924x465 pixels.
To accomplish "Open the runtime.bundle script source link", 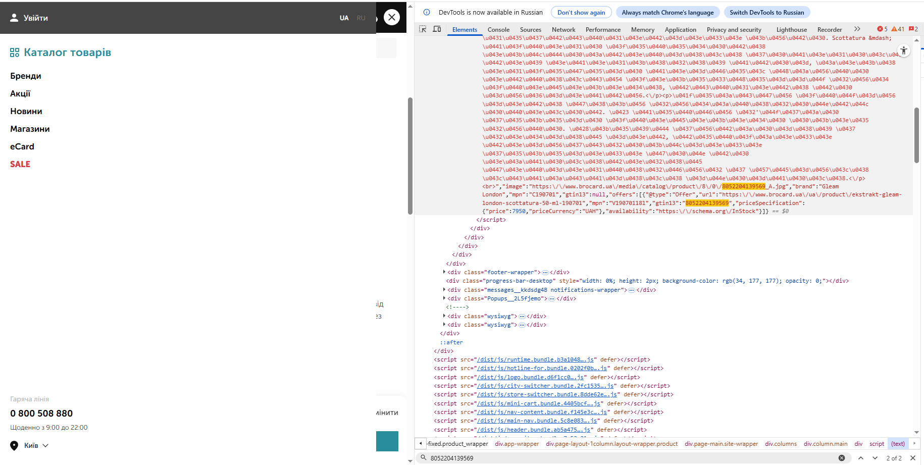I will pyautogui.click(x=535, y=359).
